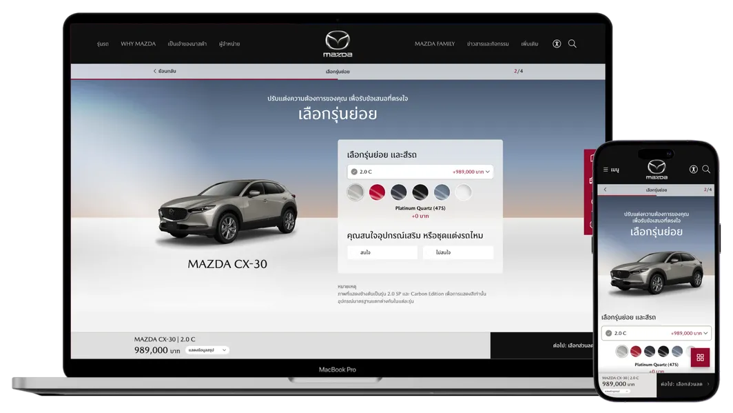The width and height of the screenshot is (733, 413).
Task: Expand แสดงข้อมูลสรุป summary dropdown on laptop
Action: coord(207,350)
